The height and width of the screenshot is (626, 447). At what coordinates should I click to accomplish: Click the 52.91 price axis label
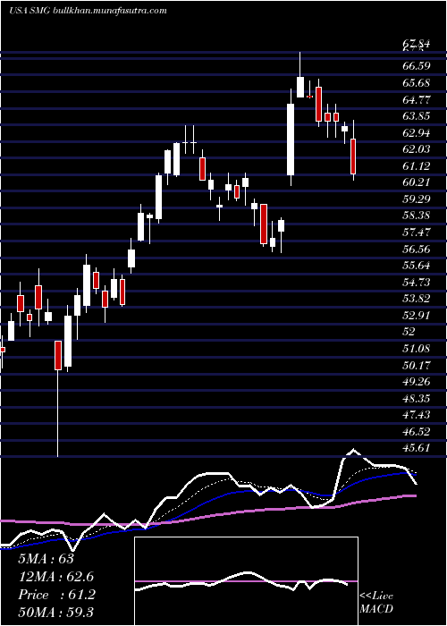pyautogui.click(x=417, y=315)
